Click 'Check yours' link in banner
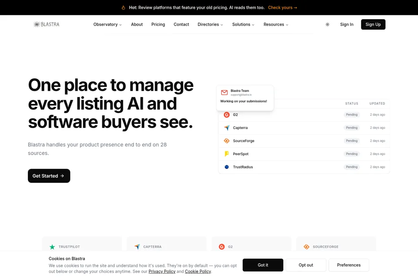The width and height of the screenshot is (418, 279). click(x=282, y=7)
